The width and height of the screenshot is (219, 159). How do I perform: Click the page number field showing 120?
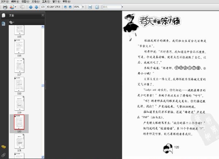[x=43, y=7]
